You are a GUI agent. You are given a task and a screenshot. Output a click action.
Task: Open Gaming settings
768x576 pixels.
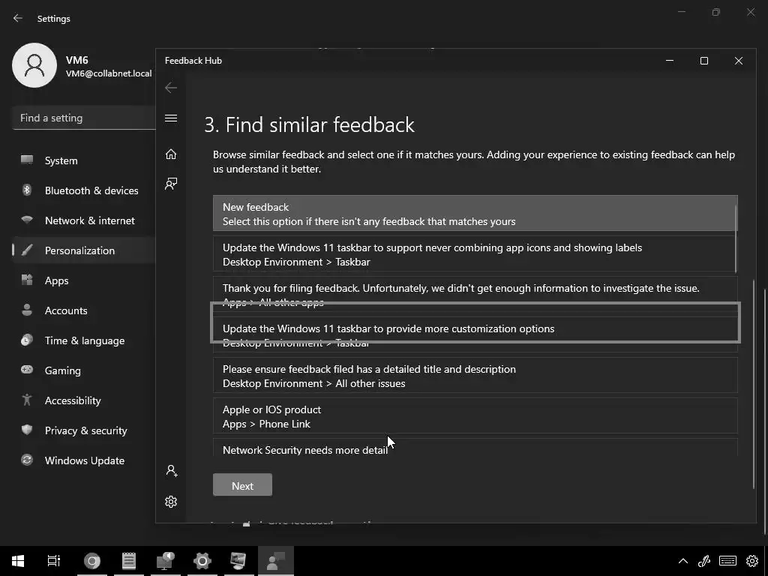click(x=84, y=370)
